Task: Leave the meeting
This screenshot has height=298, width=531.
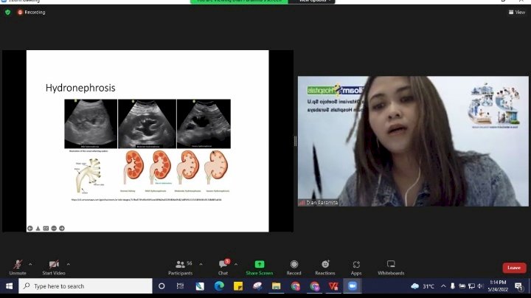Action: 514,268
